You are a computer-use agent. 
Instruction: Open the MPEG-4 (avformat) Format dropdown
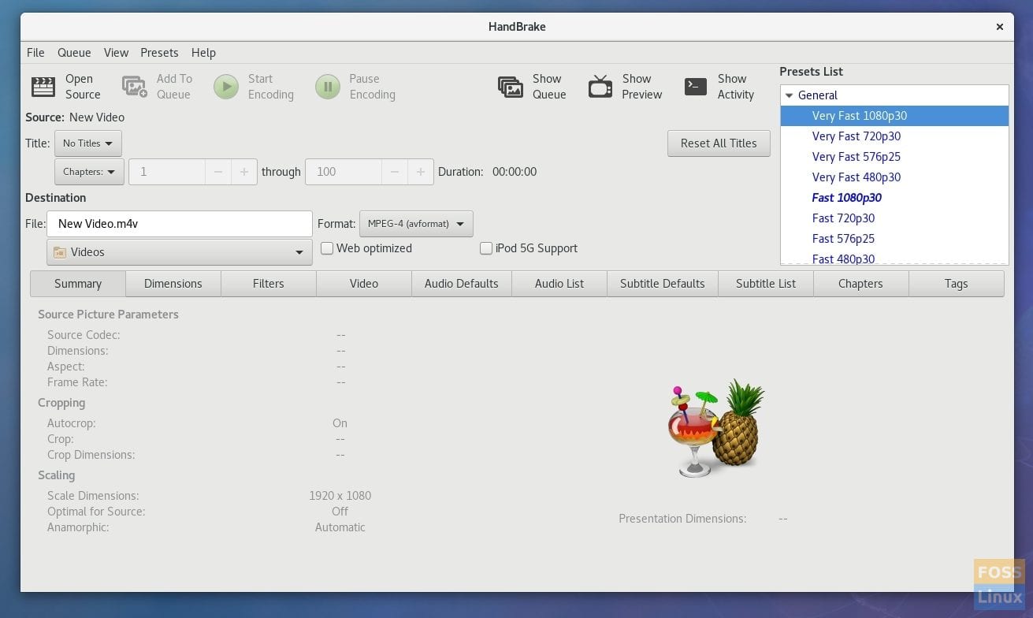(416, 224)
